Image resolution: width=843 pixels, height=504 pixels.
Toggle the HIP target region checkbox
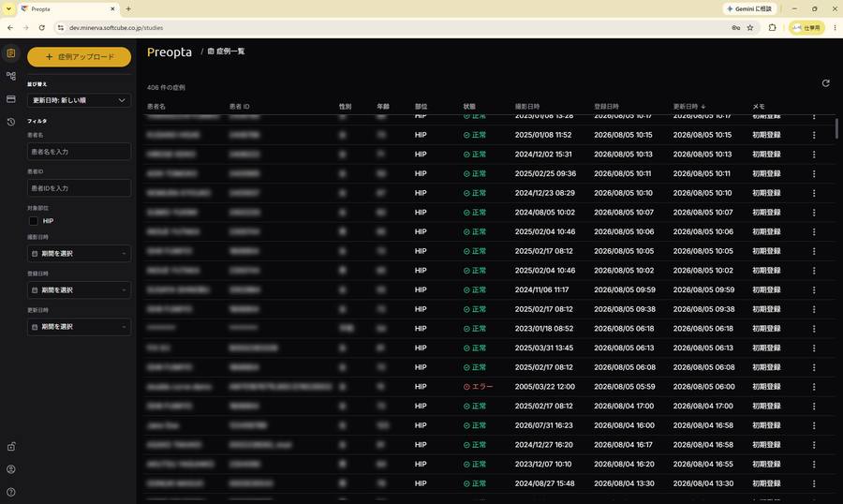[x=34, y=221]
